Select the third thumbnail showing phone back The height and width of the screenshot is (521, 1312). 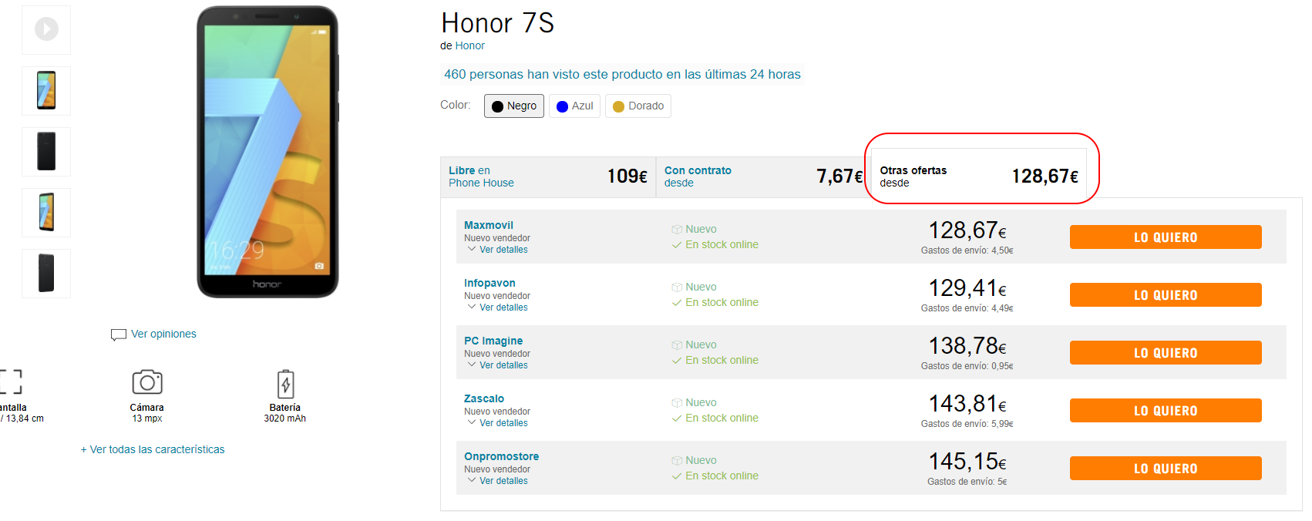click(46, 152)
